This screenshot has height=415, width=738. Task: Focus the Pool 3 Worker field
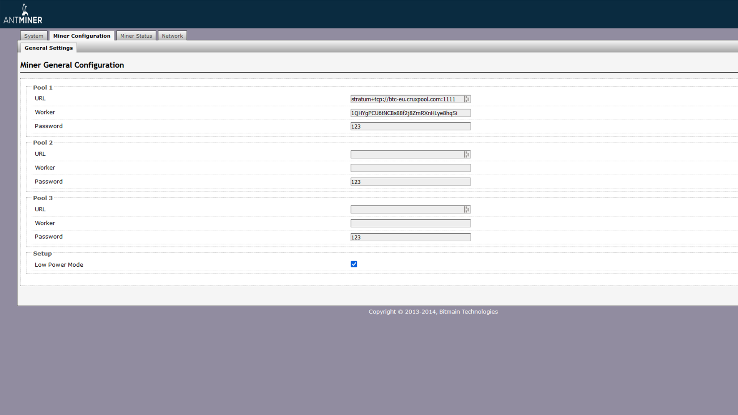[x=410, y=223]
